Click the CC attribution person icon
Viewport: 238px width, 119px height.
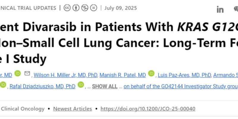click(76, 8)
